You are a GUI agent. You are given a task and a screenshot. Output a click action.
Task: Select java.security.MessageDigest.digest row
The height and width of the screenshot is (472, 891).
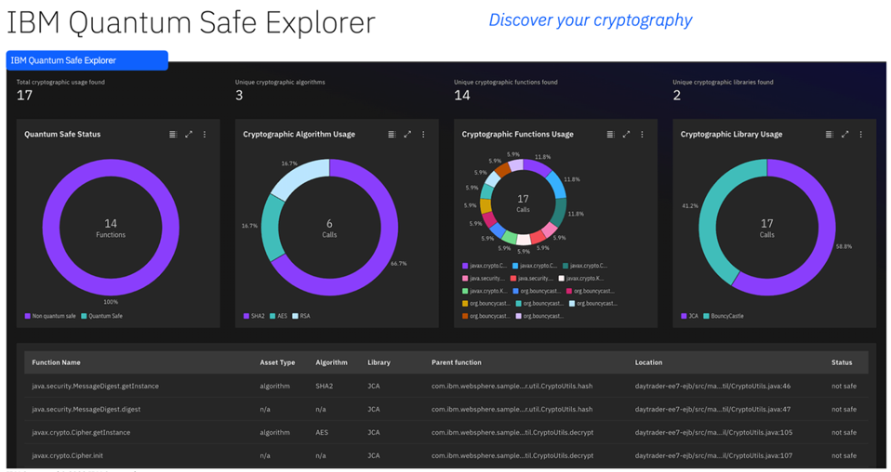[446, 409]
